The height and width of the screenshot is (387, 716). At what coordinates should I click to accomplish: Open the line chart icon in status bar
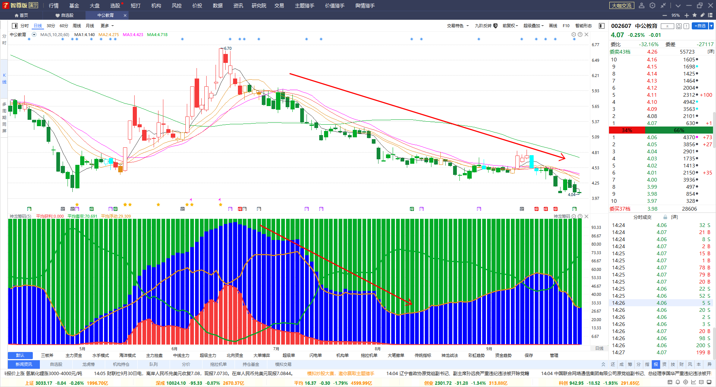[694, 382]
